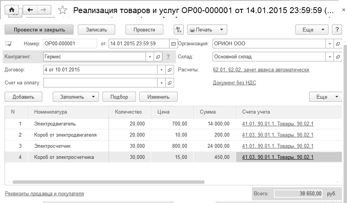Image resolution: width=347 pixels, height=203 pixels.
Task: Click the Счета учета column header
Action: click(289, 112)
